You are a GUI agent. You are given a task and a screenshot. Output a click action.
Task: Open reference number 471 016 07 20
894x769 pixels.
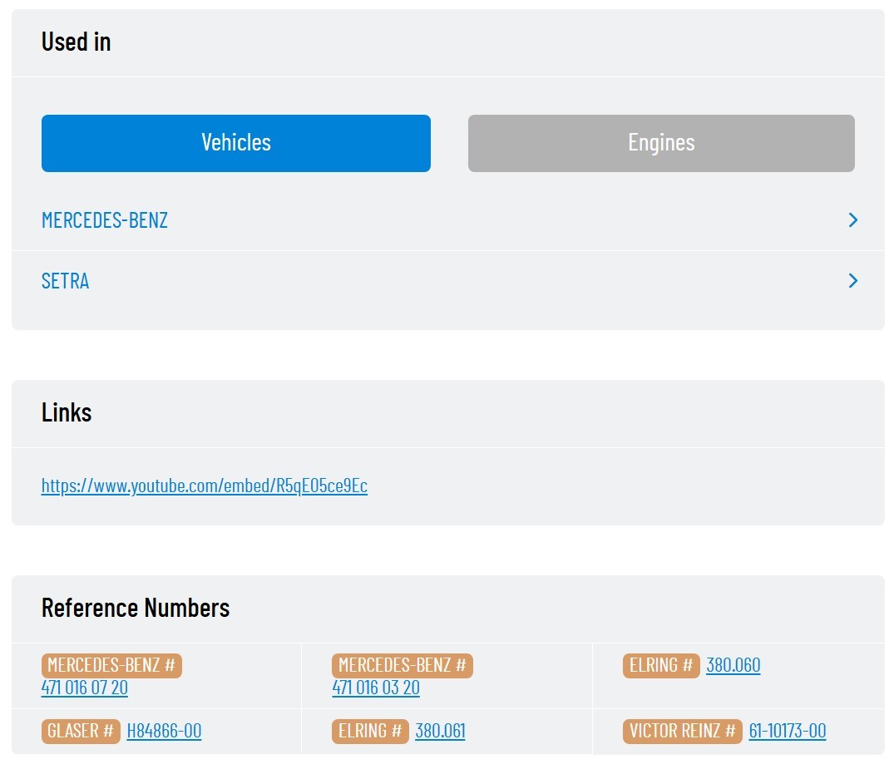(x=84, y=688)
